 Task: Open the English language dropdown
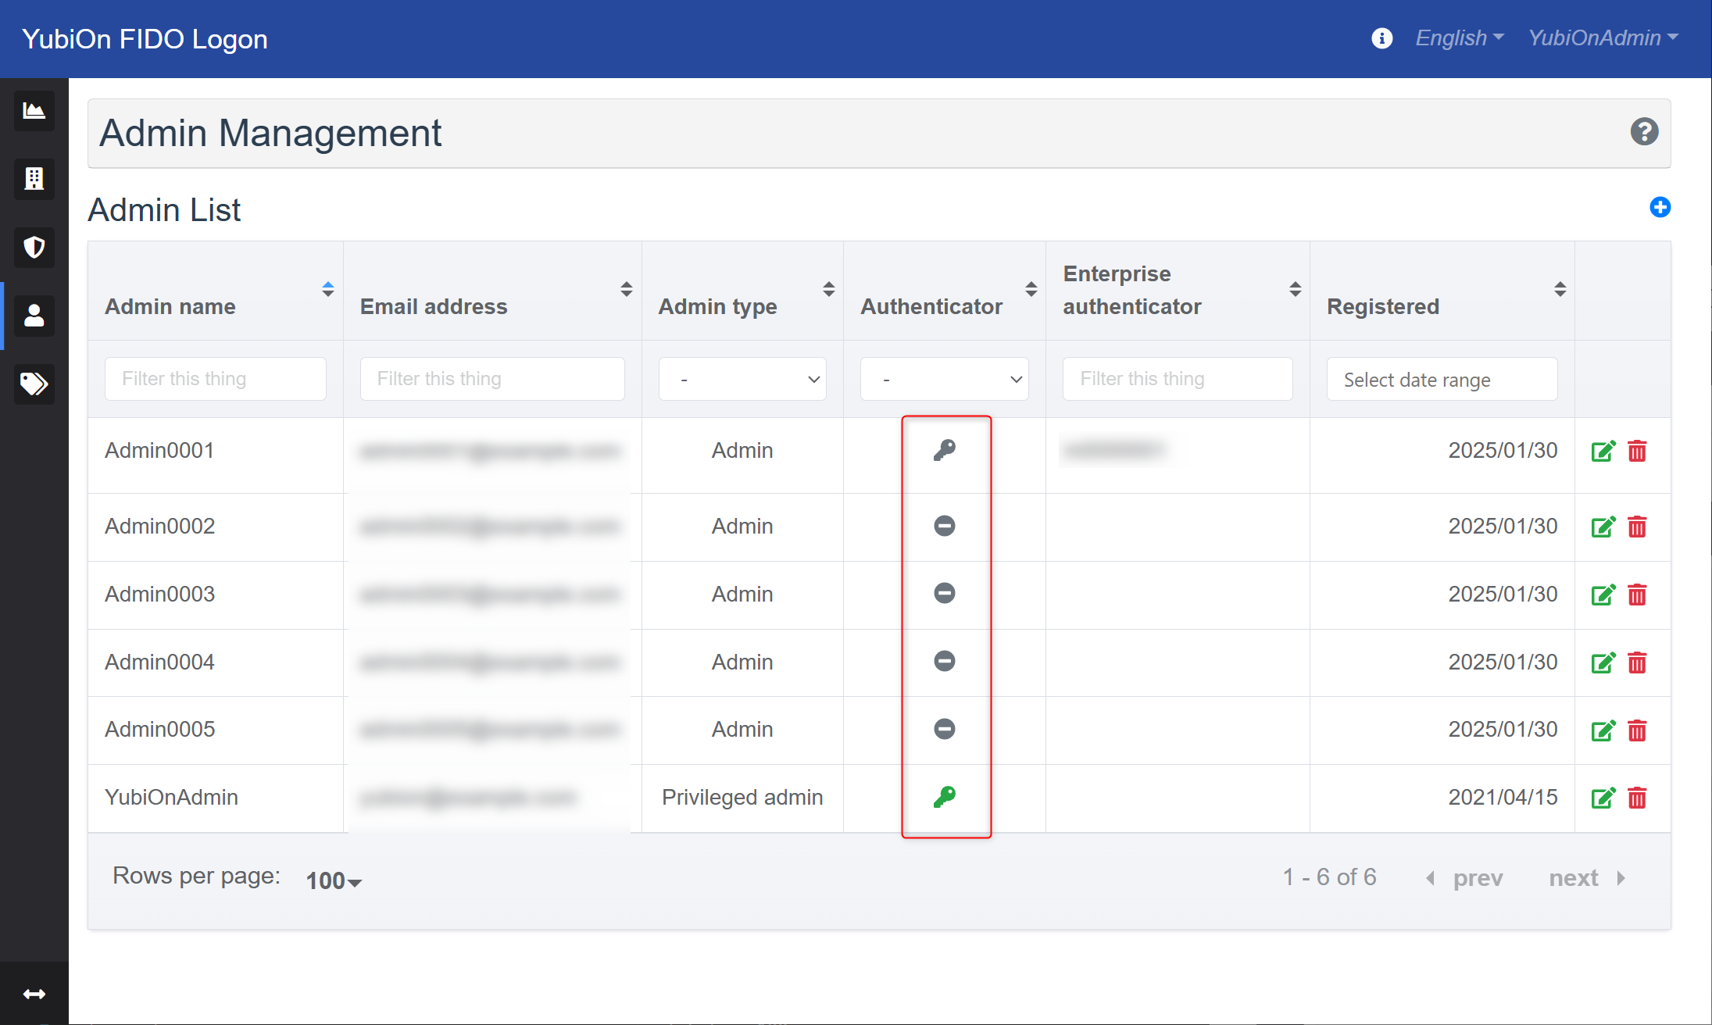pyautogui.click(x=1460, y=37)
